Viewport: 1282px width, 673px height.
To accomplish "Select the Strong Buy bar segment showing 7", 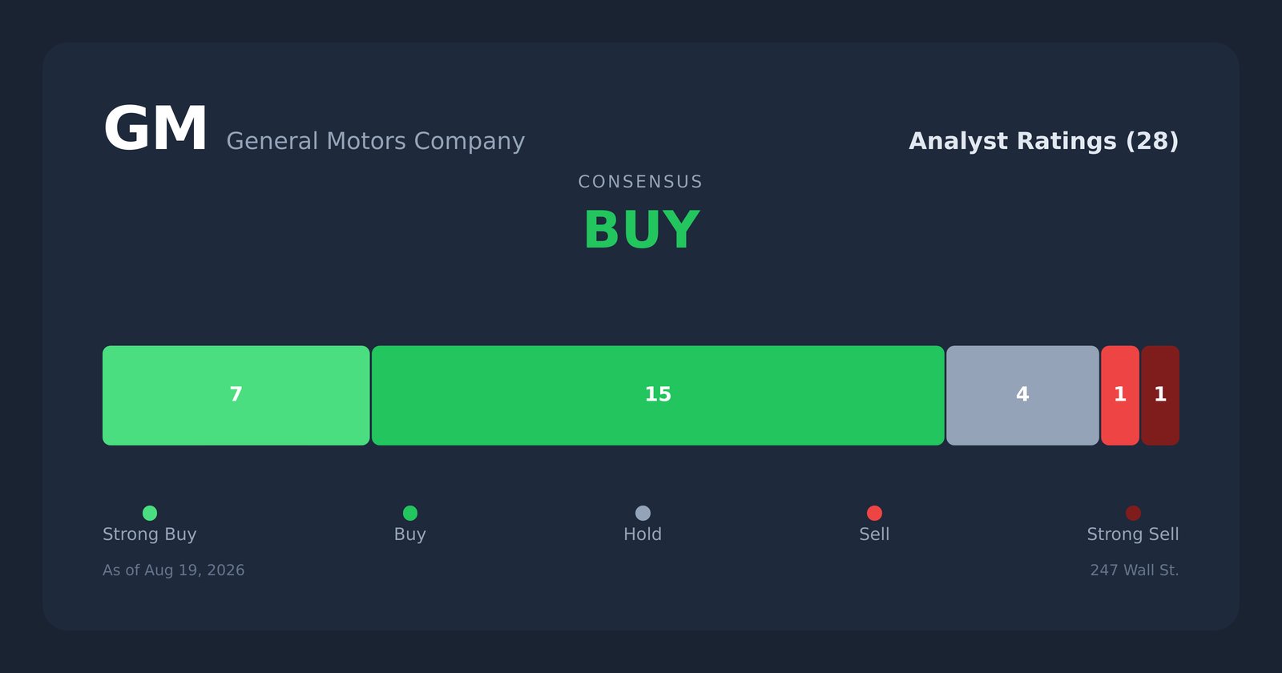I will (x=236, y=396).
